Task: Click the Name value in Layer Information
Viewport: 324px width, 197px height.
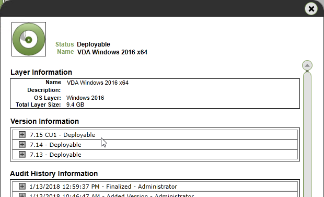Action: (x=97, y=83)
